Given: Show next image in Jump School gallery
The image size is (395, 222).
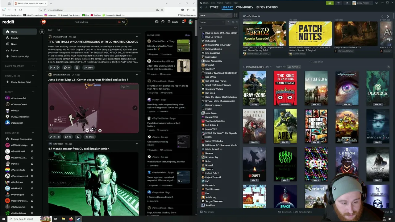Looking at the screenshot, I should pos(135,108).
